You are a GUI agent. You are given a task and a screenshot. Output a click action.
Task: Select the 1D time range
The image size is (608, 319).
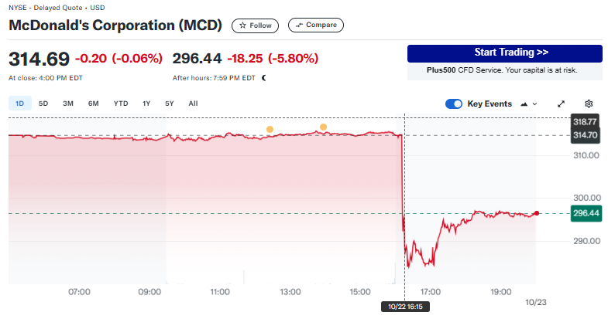click(x=20, y=104)
